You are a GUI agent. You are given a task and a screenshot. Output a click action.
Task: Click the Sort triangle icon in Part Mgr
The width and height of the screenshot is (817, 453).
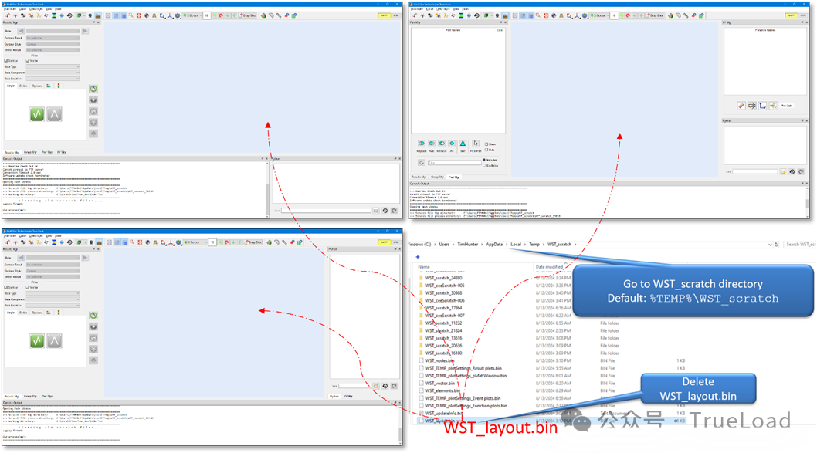point(463,144)
